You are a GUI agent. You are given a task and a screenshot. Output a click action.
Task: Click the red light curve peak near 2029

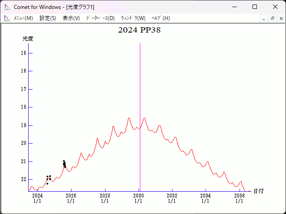click(x=129, y=118)
